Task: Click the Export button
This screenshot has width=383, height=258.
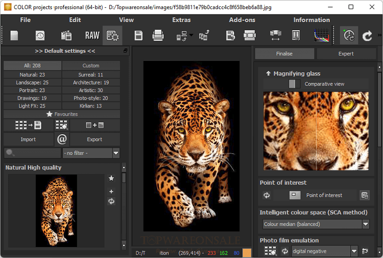Action: tap(94, 139)
